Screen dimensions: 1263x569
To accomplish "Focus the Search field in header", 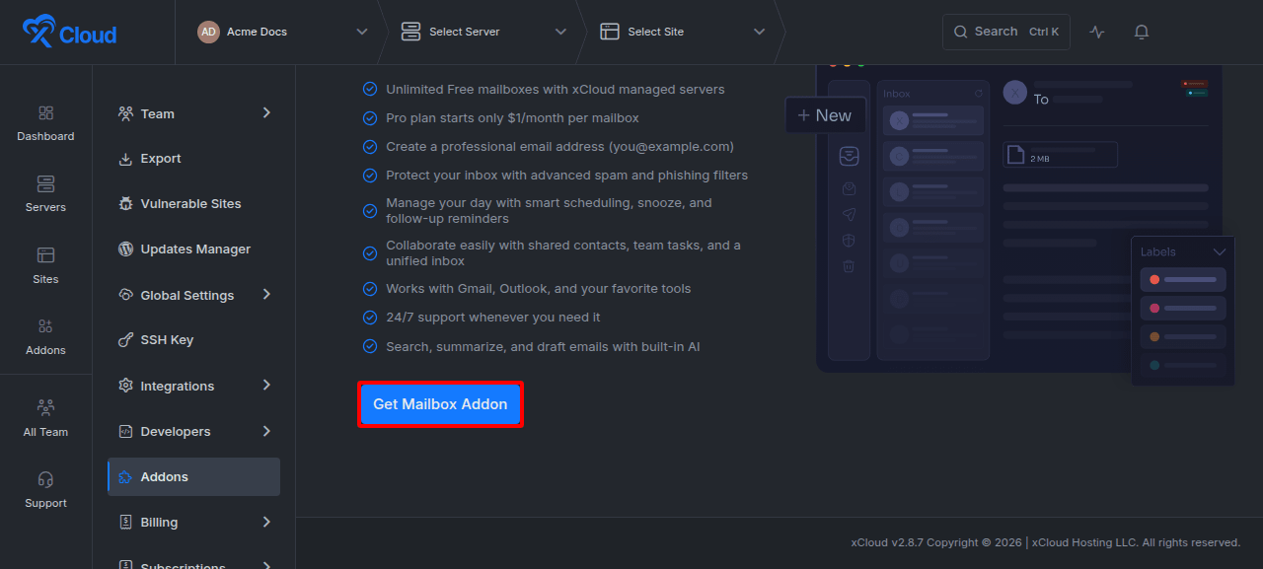I will pyautogui.click(x=1005, y=32).
